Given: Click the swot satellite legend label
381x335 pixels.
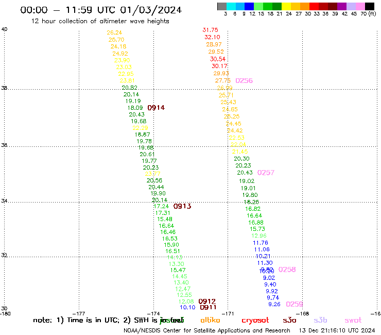Looking at the screenshot, I should pos(353,320).
